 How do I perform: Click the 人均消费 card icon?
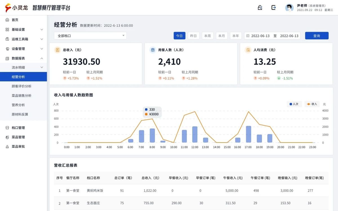[x=248, y=50]
